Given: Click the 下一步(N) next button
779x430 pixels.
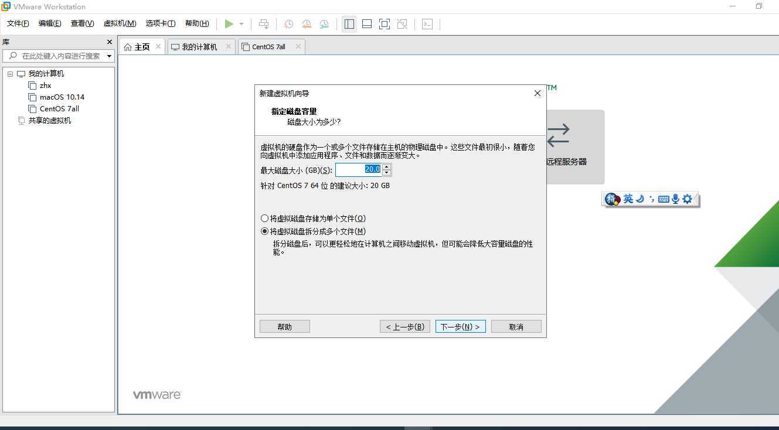Looking at the screenshot, I should pos(461,326).
